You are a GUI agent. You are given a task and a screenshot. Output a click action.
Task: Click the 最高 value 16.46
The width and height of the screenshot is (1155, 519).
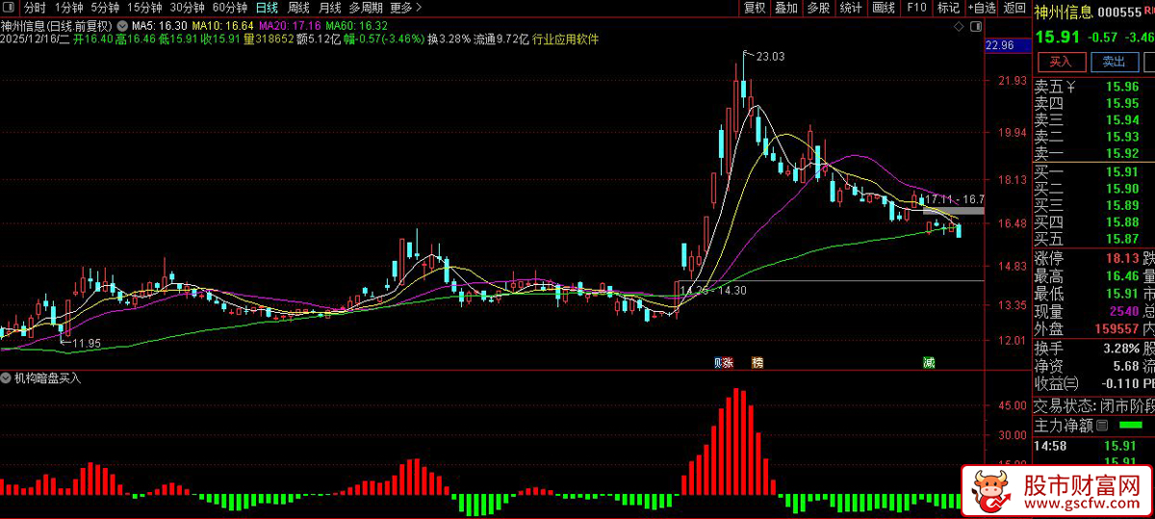pos(1122,275)
